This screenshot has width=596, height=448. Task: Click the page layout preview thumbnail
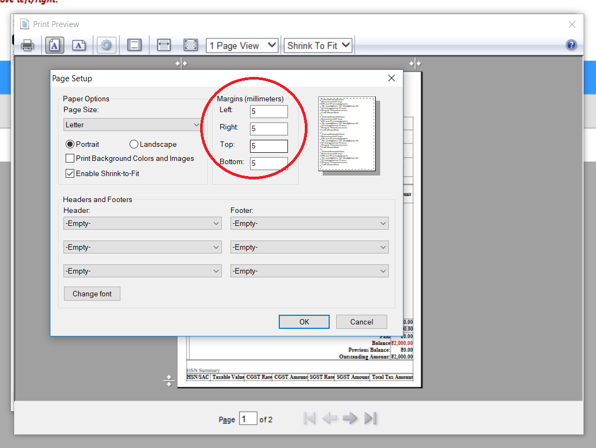347,134
